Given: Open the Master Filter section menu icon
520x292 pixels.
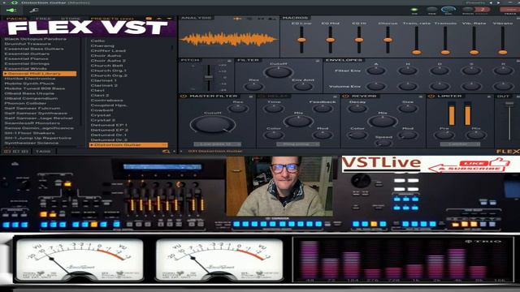Looking at the screenshot, I should (251, 97).
